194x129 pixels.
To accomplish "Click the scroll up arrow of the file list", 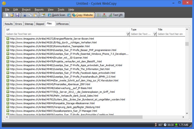I will click(187, 38).
